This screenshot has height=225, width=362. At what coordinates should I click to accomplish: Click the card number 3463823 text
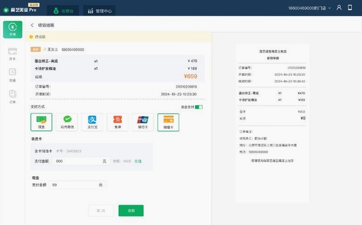point(74,151)
